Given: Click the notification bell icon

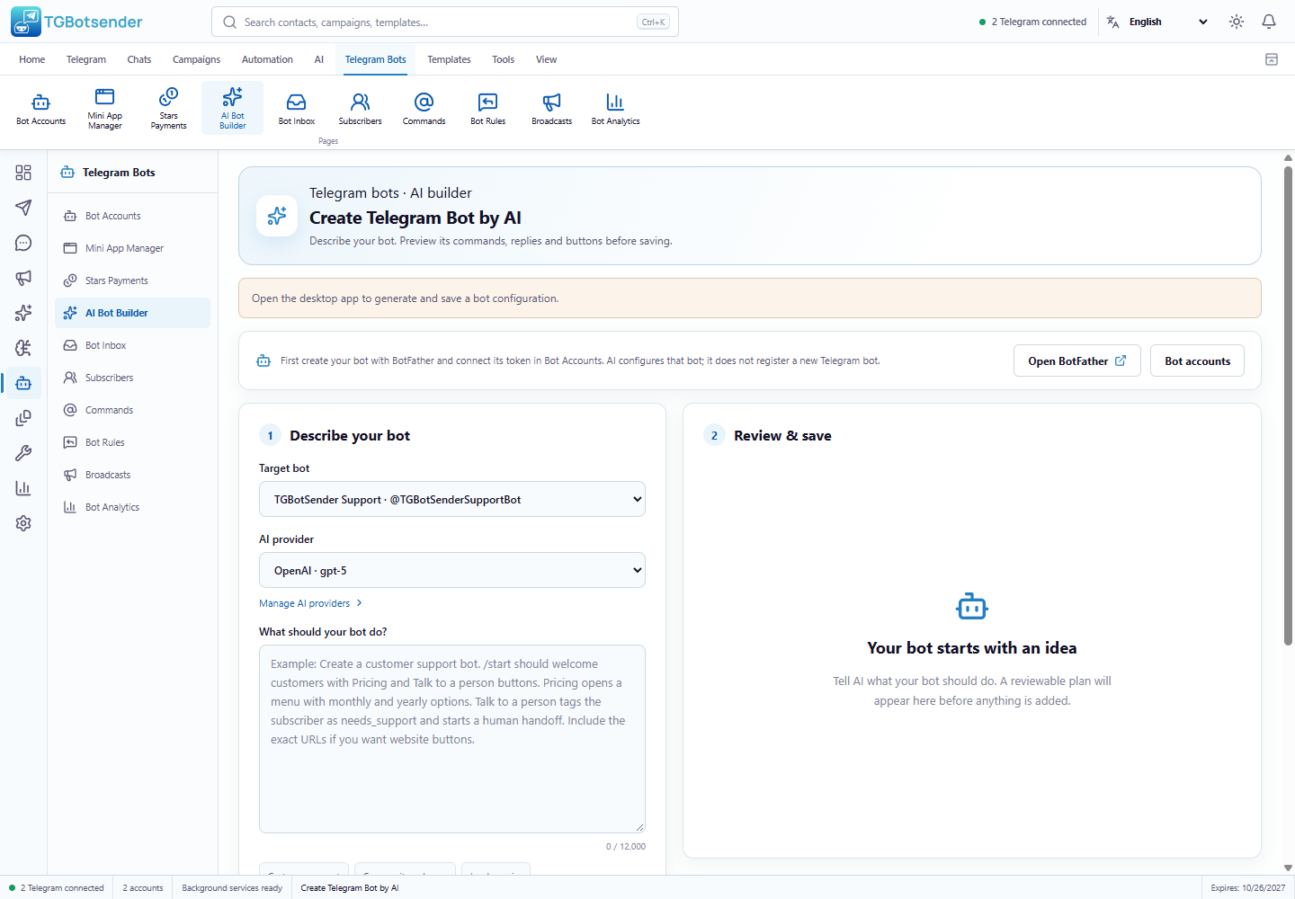Looking at the screenshot, I should click(x=1269, y=22).
